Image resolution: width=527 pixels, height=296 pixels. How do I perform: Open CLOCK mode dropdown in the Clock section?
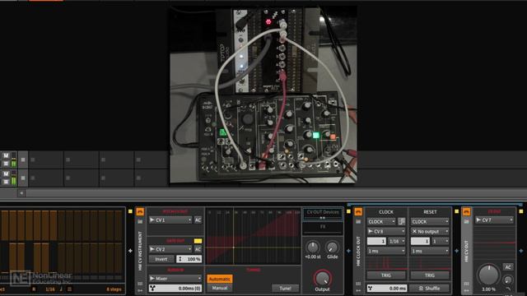[x=381, y=221]
